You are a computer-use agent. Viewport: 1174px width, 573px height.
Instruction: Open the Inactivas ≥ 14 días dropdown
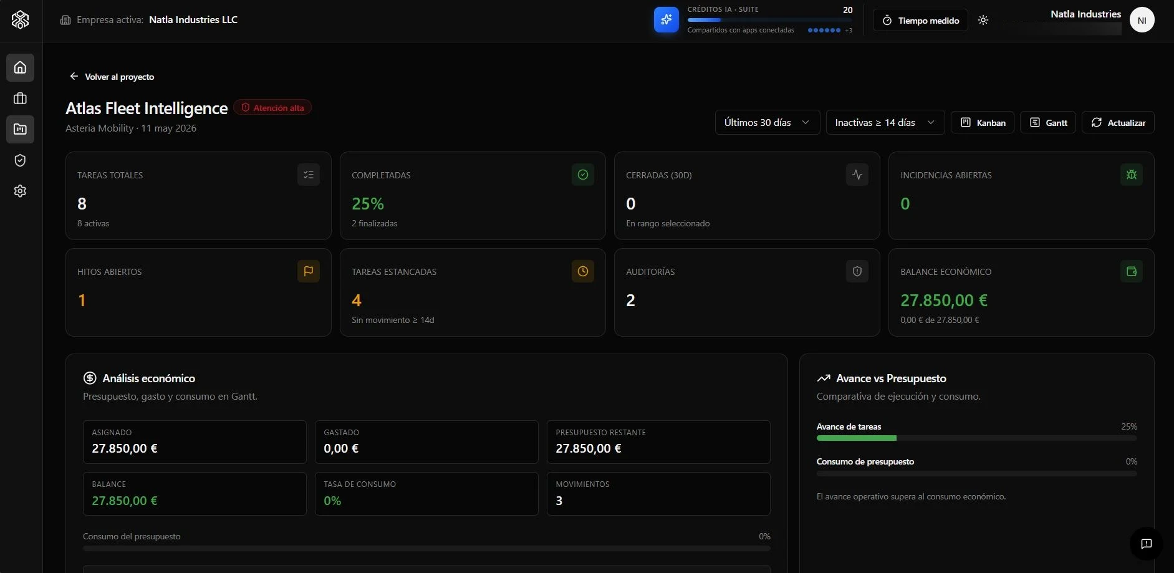click(885, 122)
